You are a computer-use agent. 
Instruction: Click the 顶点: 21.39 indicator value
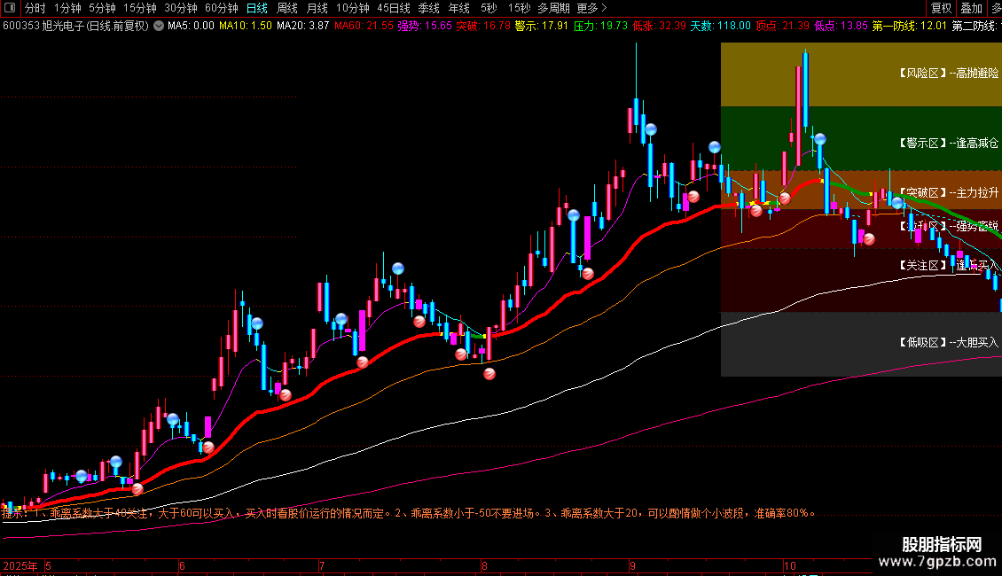[x=783, y=27]
